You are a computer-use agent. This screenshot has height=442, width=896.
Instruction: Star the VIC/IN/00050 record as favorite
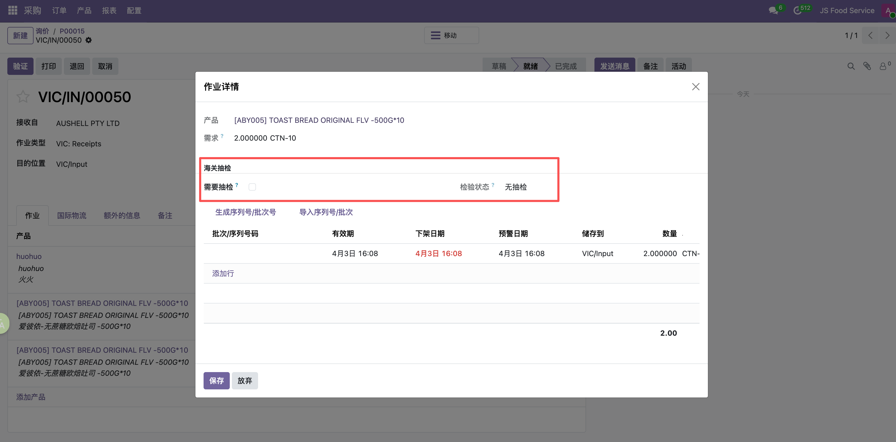coord(23,97)
